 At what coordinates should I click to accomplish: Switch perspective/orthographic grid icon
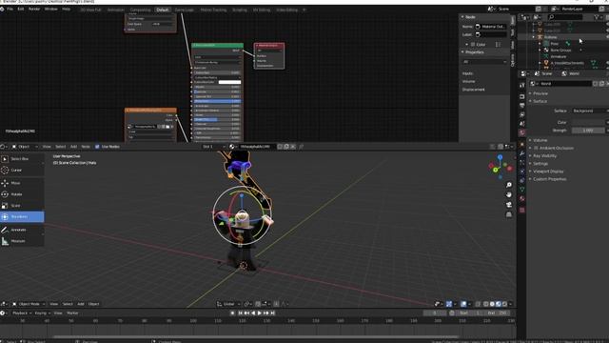509,214
